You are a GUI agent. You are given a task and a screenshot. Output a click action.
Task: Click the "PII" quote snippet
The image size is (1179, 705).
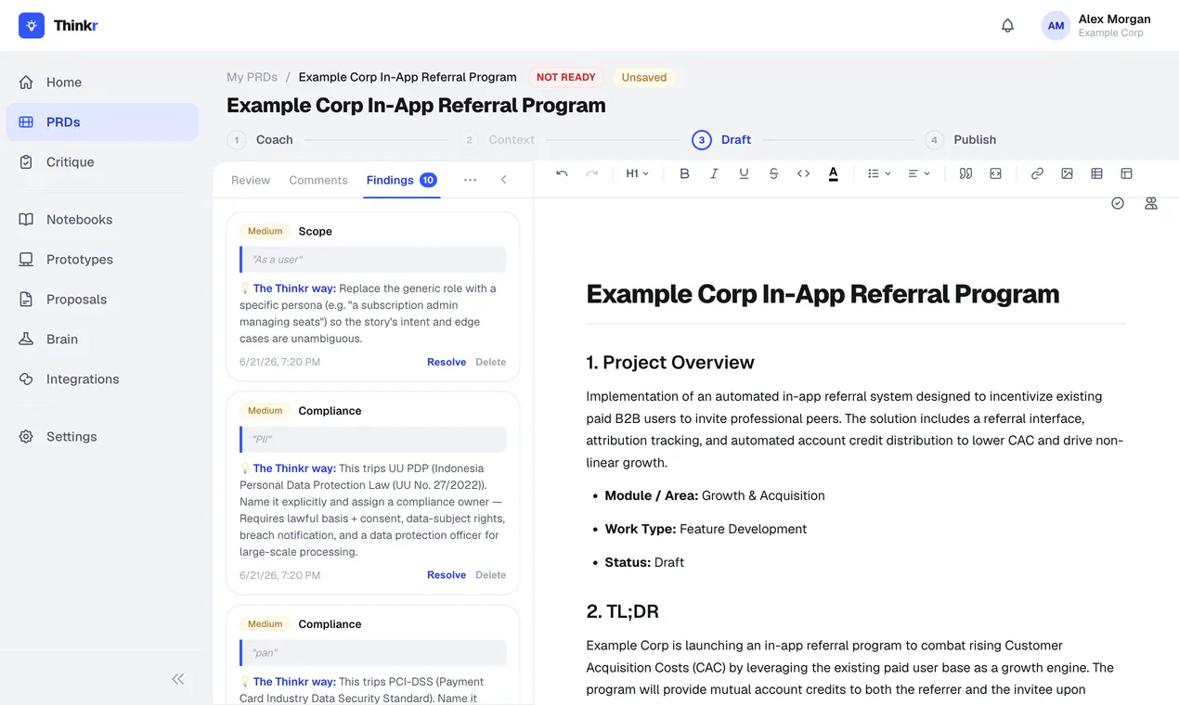[373, 440]
